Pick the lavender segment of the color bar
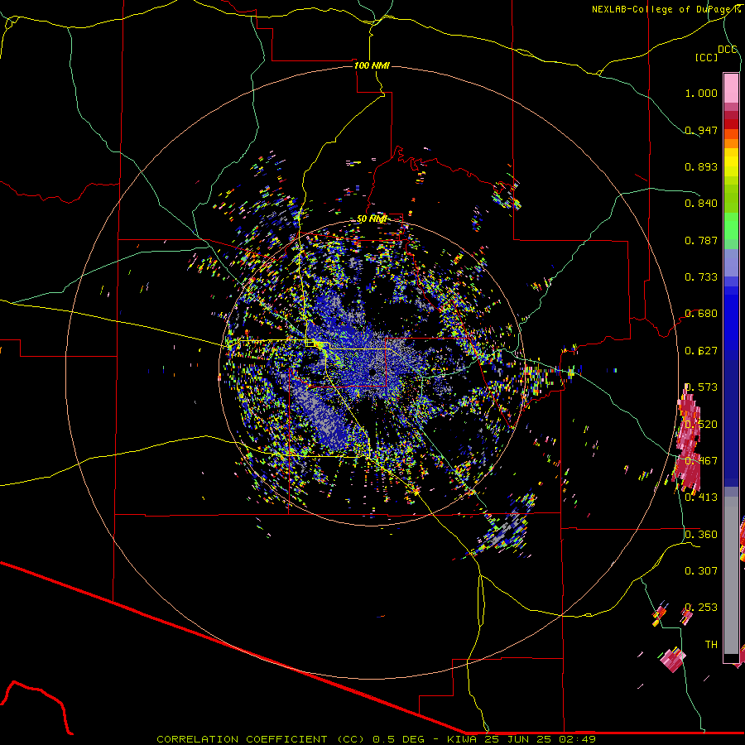 [731, 262]
